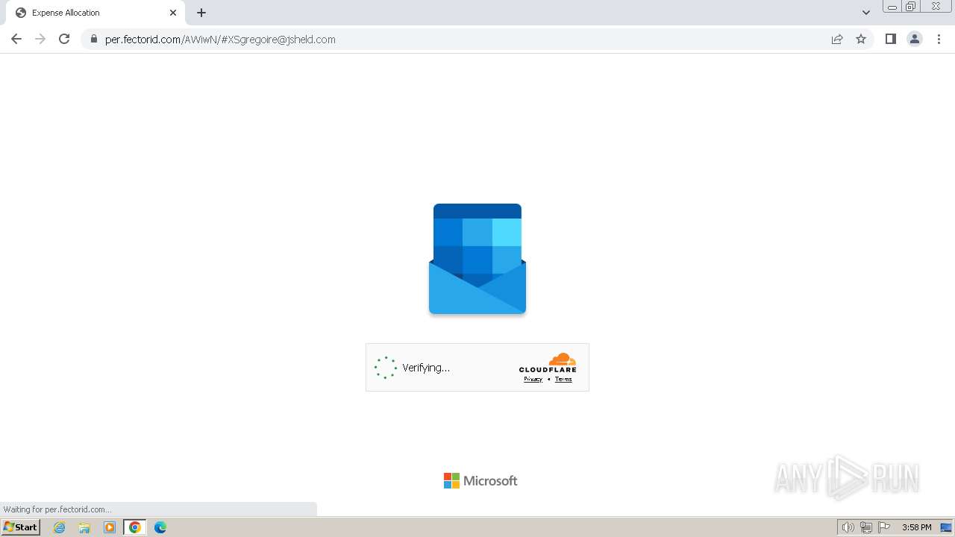Reload the current page
This screenshot has width=955, height=537.
click(x=64, y=39)
